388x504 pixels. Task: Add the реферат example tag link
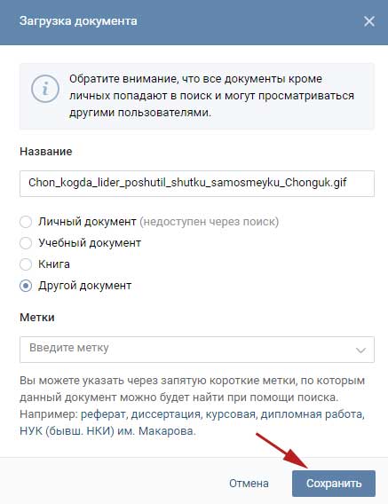pyautogui.click(x=103, y=414)
